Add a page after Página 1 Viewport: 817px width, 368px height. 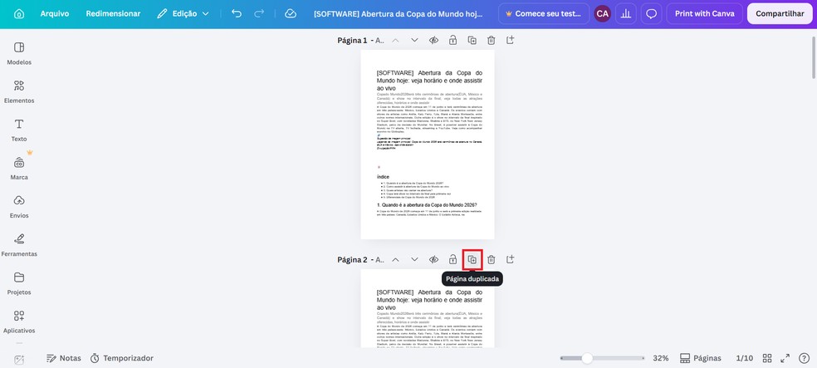[510, 40]
